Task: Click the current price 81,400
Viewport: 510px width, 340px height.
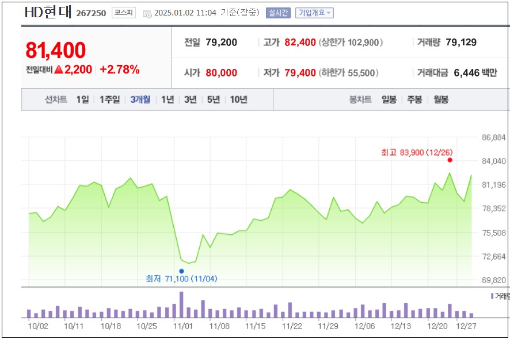Action: click(56, 51)
